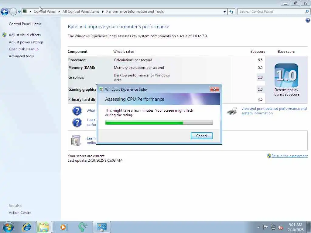Screen dimensions: 311x233
Task: Click the Processor subscore 5.5
Action: click(260, 60)
